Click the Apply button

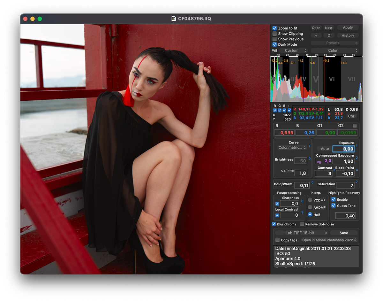(x=348, y=28)
